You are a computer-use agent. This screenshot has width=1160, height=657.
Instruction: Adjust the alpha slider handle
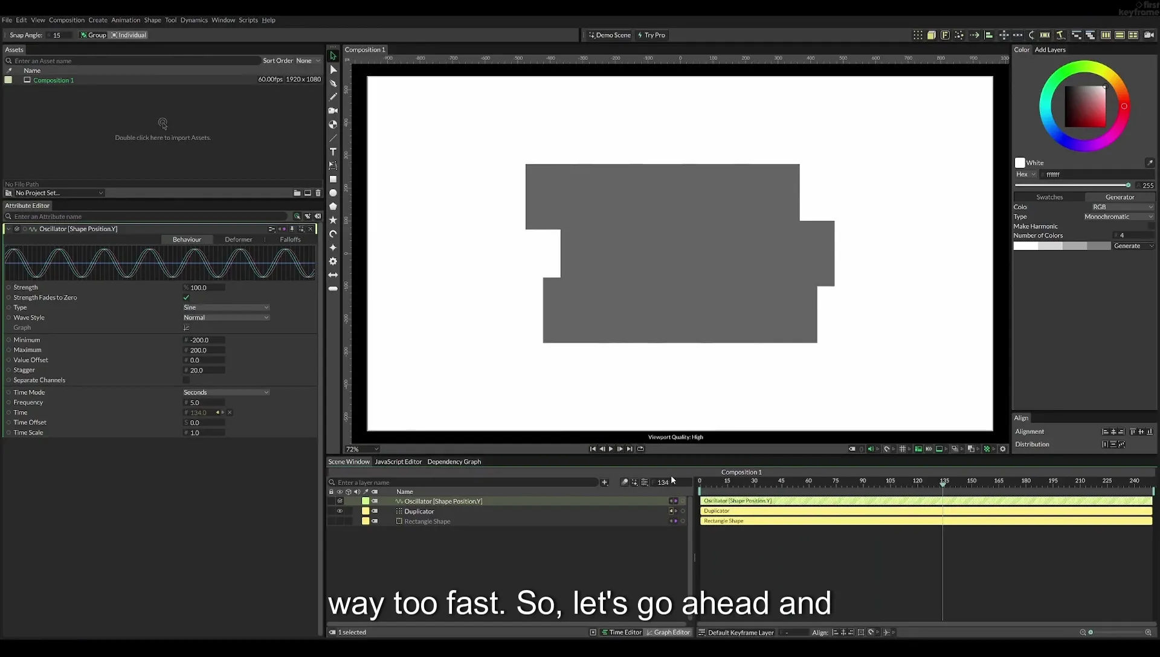point(1128,185)
